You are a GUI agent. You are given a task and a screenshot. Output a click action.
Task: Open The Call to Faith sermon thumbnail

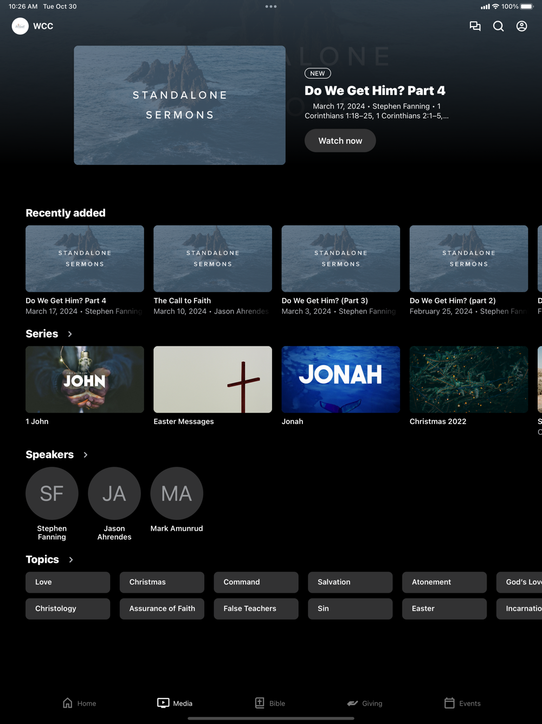pos(212,259)
